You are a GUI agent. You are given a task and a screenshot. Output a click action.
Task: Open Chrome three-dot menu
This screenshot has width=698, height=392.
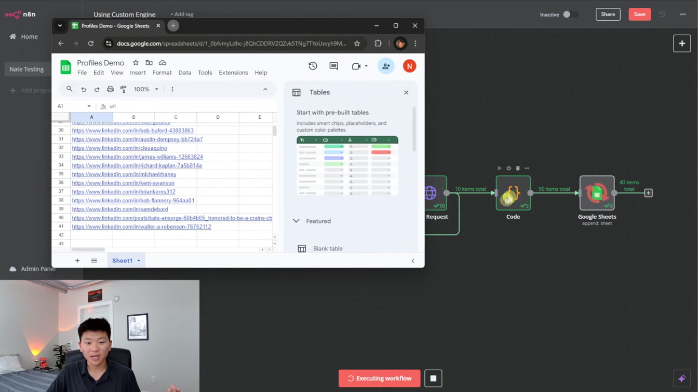(415, 44)
